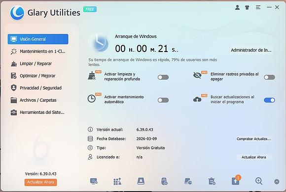Open Limpiar / Reparar section
The height and width of the screenshot is (192, 286).
[38, 63]
